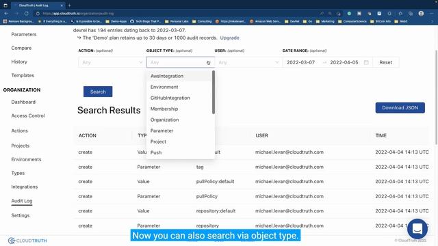This screenshot has height=246, width=438.
Task: Click the Object Type dropdown field
Action: [181, 62]
